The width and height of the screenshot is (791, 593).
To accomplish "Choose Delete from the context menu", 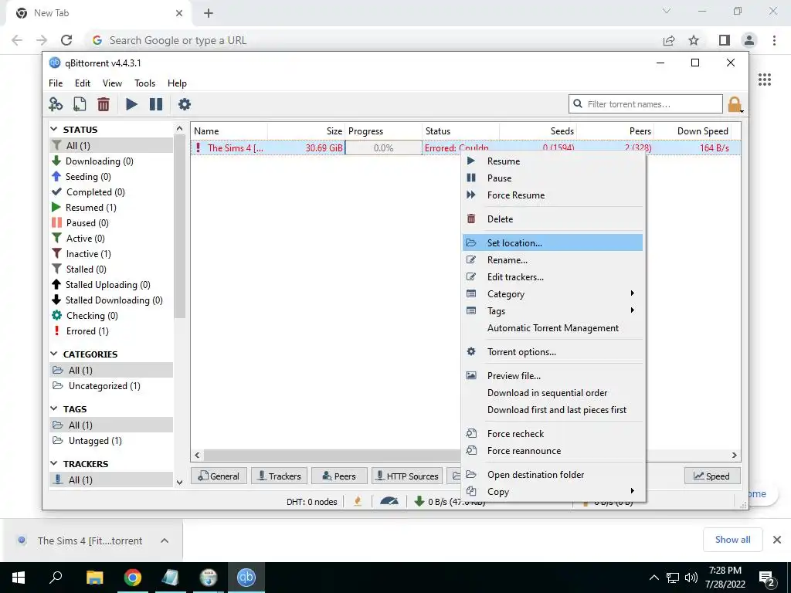I will point(553,219).
